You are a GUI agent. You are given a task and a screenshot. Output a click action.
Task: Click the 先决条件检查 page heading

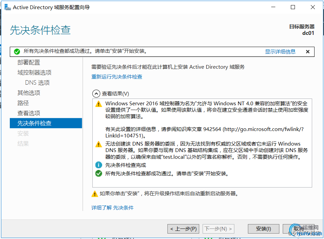(x=40, y=30)
